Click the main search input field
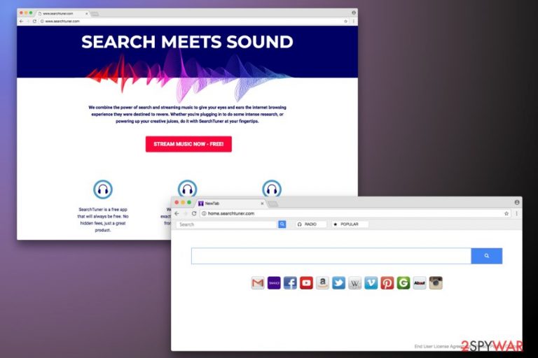Screen dimensions: 538x358 point(331,256)
